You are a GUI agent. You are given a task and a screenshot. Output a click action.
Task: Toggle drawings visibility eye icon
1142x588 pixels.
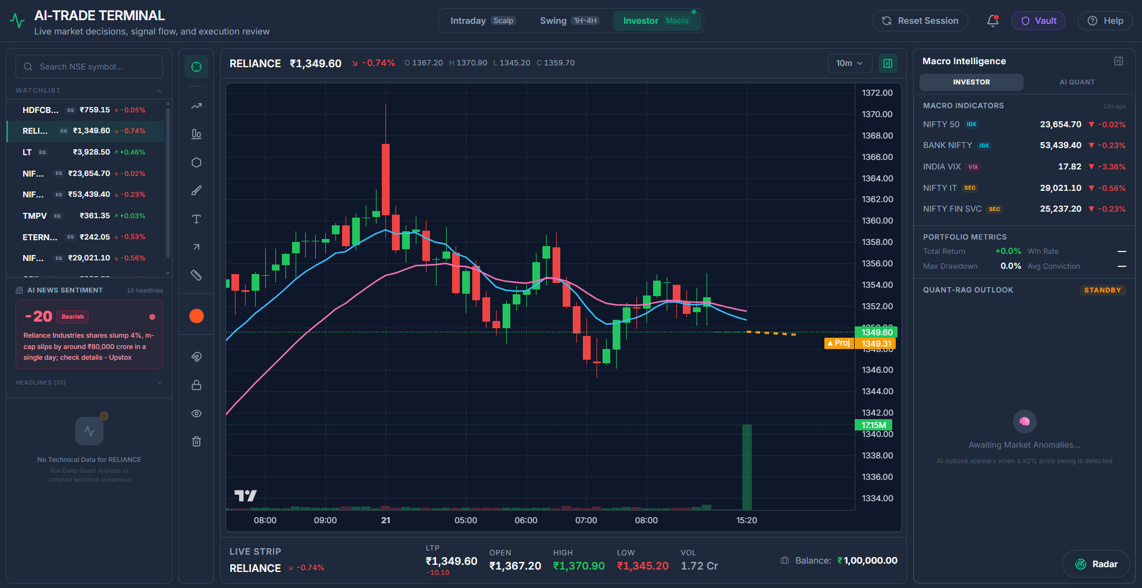(196, 413)
